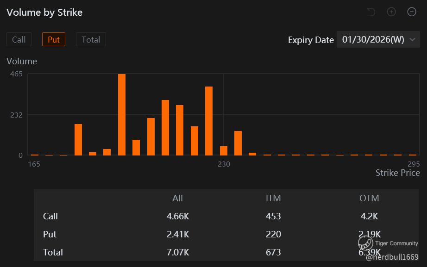Viewport: 427px width, 267px height.
Task: Click the Total All value 7.07K
Action: pyautogui.click(x=178, y=252)
